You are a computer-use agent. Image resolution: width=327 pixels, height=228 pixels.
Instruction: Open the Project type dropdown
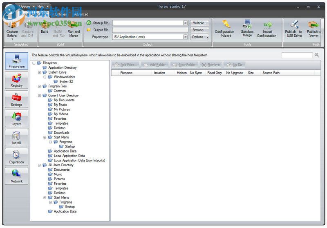coord(186,37)
